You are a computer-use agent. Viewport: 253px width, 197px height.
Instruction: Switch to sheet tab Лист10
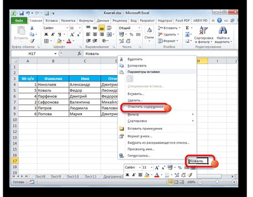73,177
